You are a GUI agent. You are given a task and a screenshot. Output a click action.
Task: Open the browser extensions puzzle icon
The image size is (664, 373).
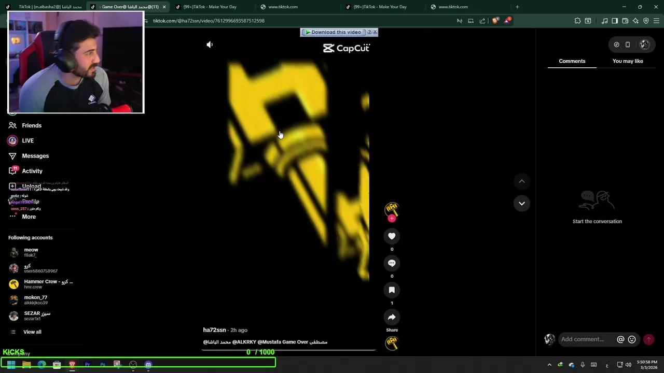coord(577,21)
